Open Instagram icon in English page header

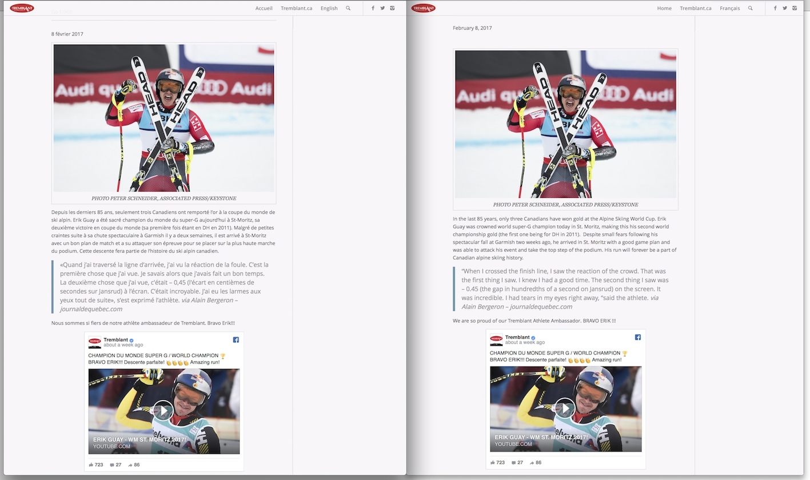[x=794, y=9]
